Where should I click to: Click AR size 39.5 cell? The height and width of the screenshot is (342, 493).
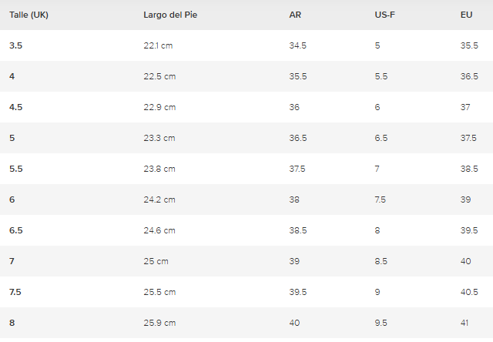coord(298,292)
